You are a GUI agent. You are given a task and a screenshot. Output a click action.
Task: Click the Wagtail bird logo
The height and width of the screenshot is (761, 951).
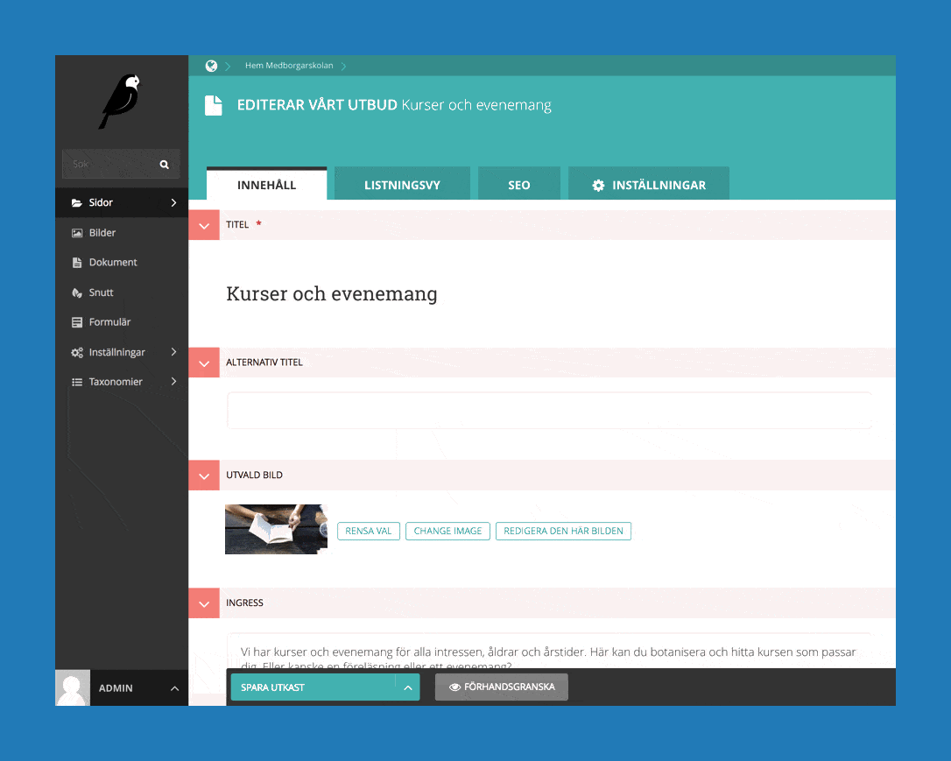pos(120,102)
